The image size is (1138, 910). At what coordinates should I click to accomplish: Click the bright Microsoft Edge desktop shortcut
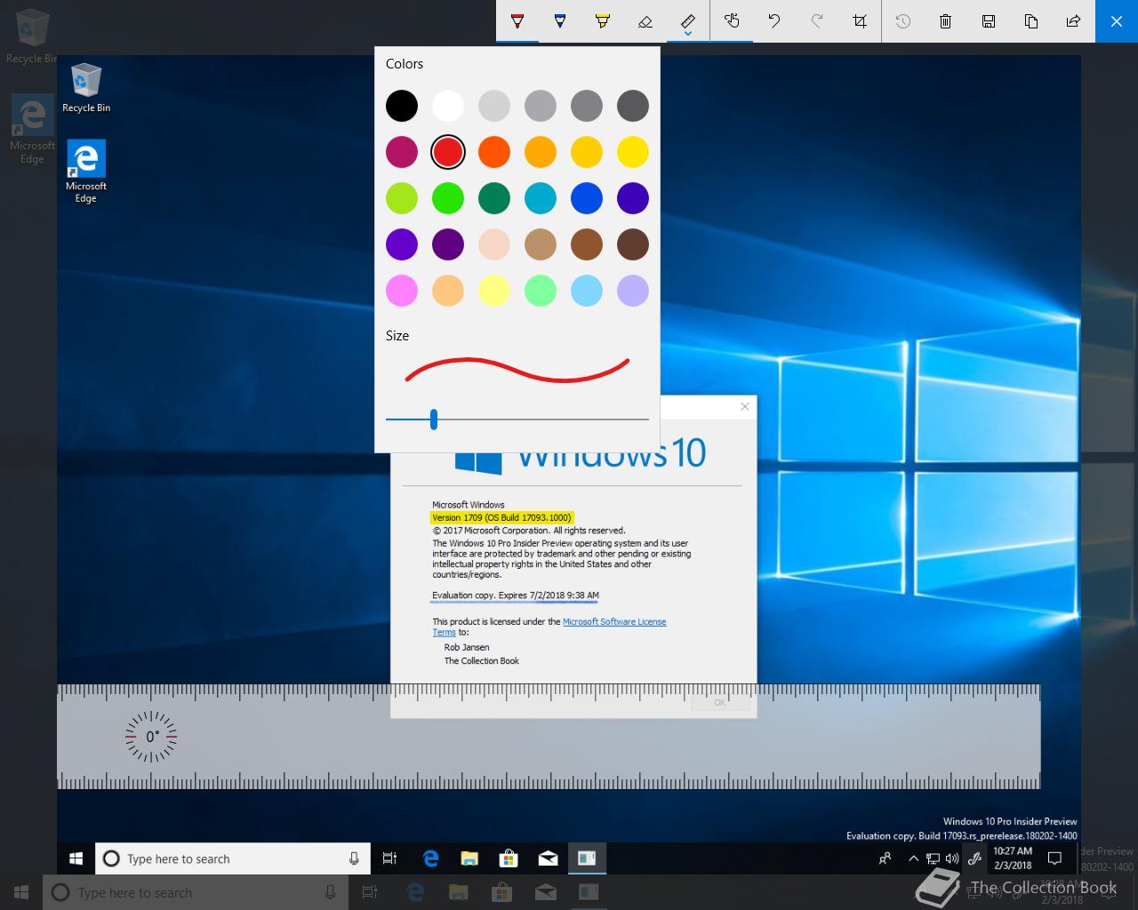86,172
